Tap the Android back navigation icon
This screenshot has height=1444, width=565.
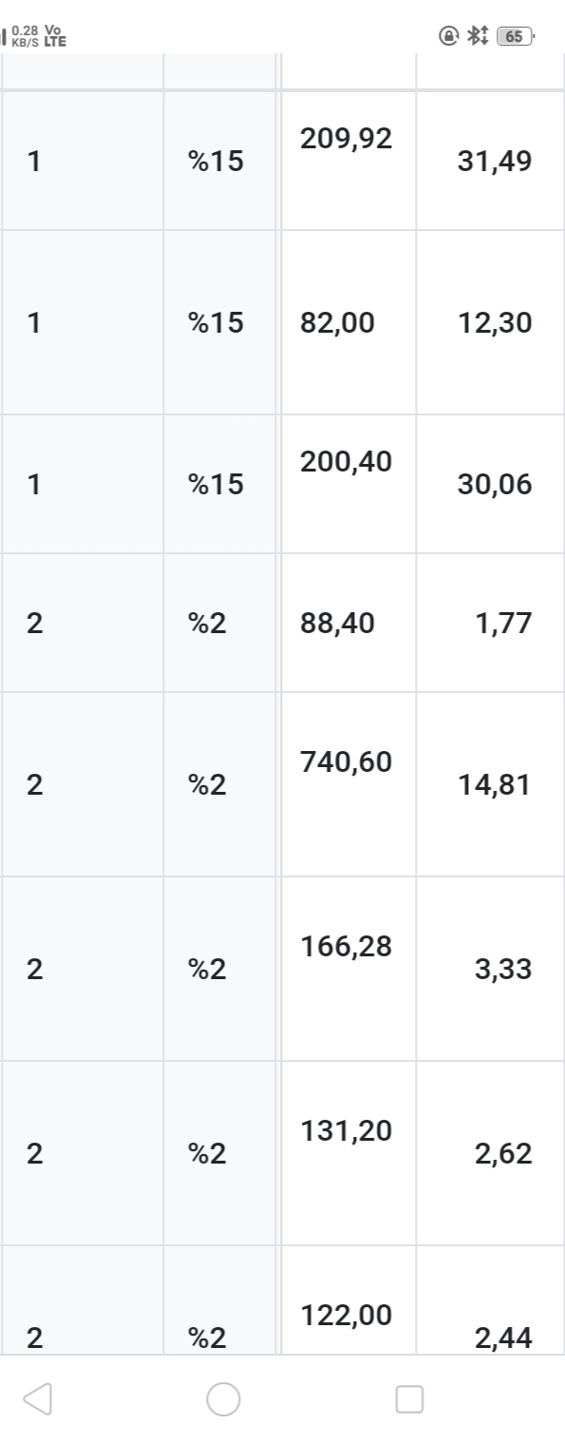(x=37, y=1398)
